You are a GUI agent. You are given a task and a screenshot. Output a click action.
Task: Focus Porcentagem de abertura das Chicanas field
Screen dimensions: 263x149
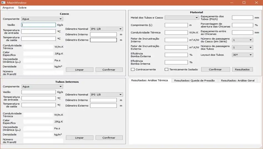tap(242, 25)
